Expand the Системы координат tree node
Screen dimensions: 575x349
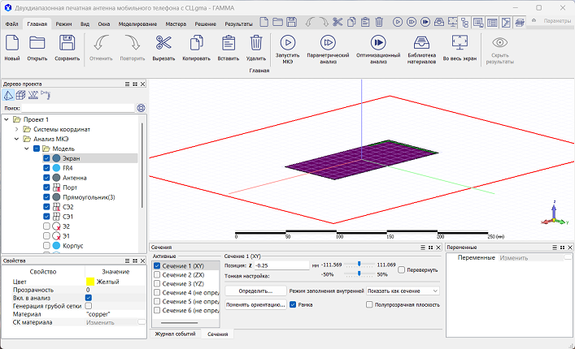[x=17, y=129]
